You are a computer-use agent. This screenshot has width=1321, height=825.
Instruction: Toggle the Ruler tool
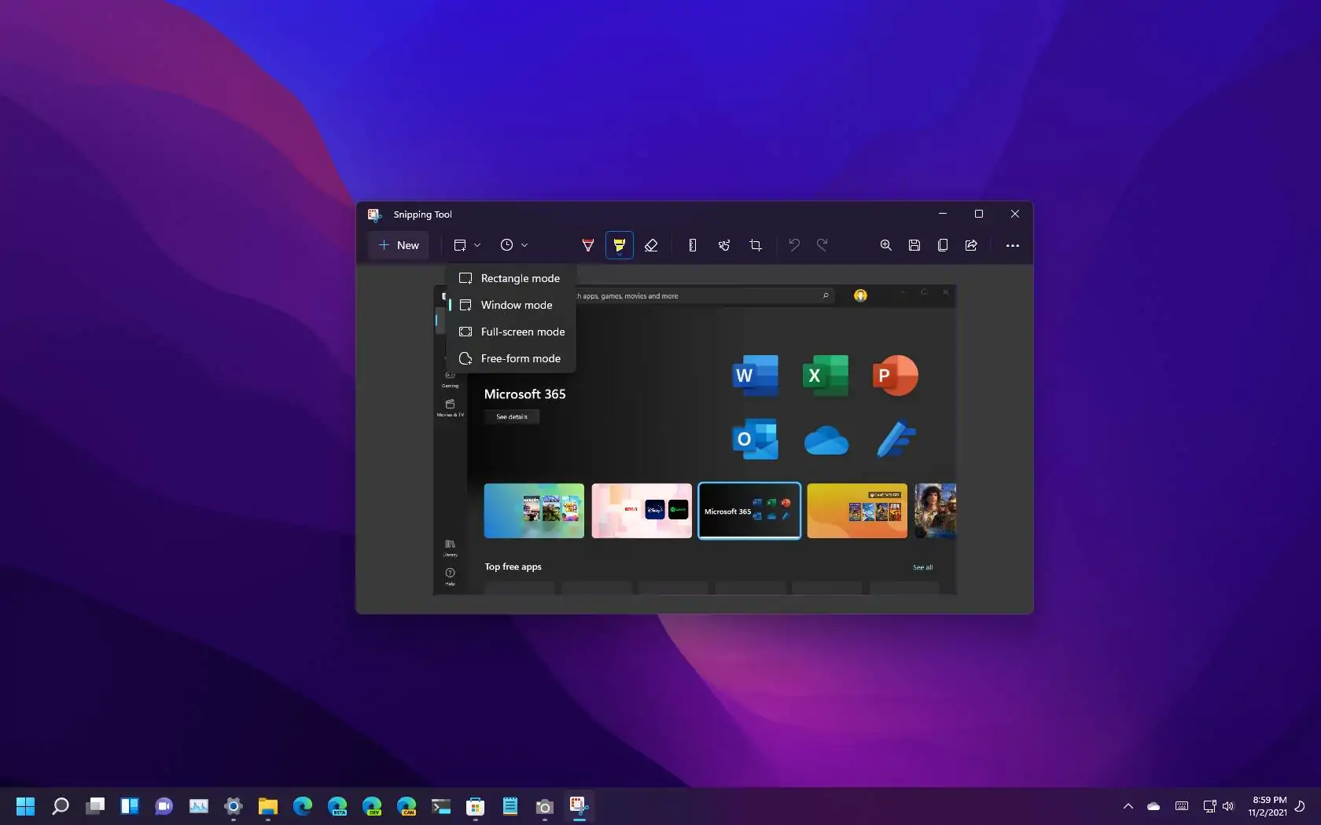[692, 245]
